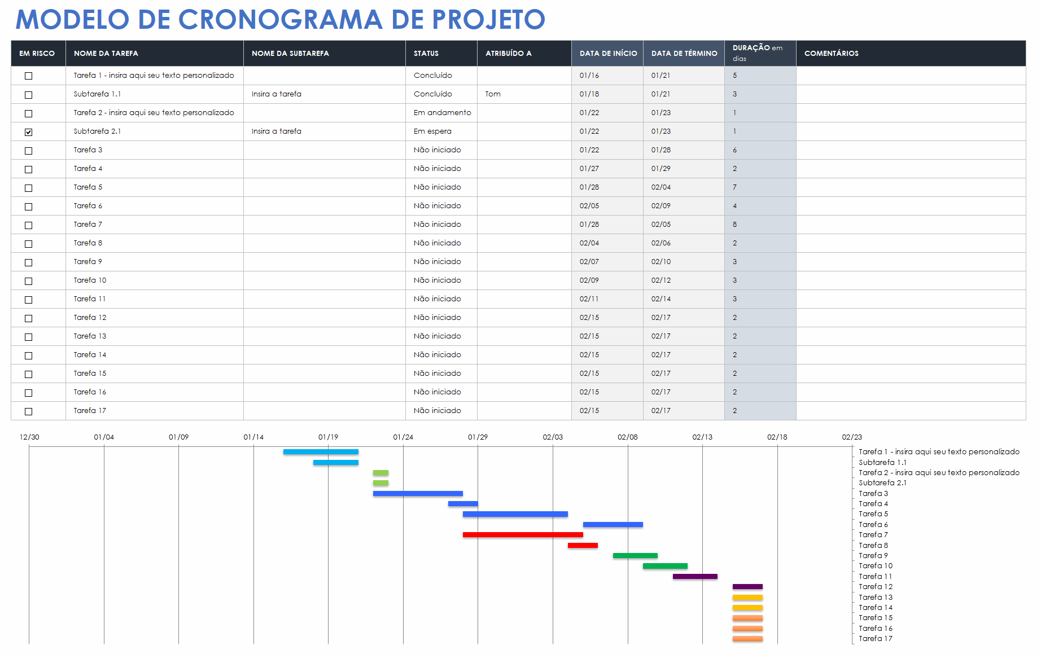Click the DURAÇÃO em dias header

point(760,53)
